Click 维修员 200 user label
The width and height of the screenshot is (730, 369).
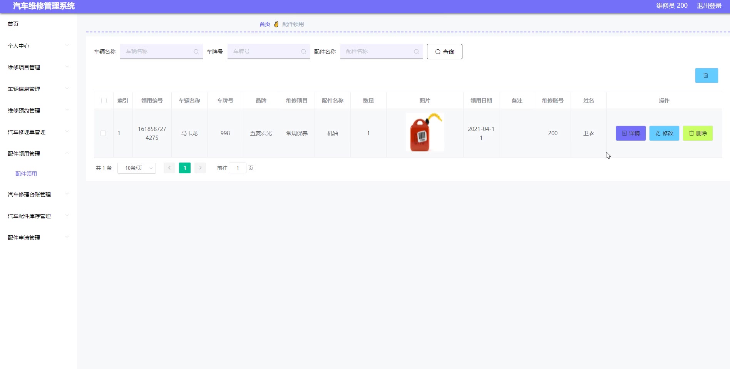[672, 6]
